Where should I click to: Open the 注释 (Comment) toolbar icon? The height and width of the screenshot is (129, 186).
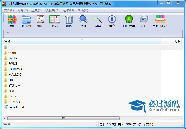[x=144, y=19]
